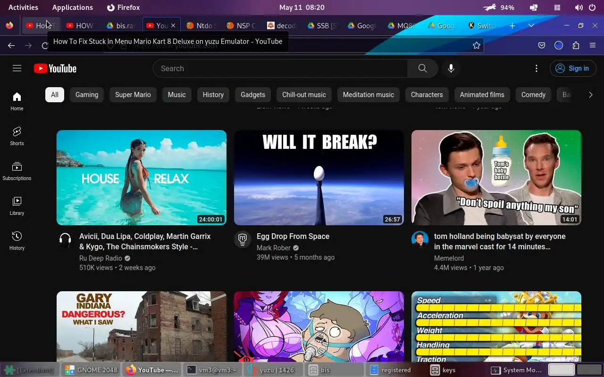This screenshot has width=604, height=377.
Task: Open YouTube settings three-dot menu
Action: [x=536, y=68]
